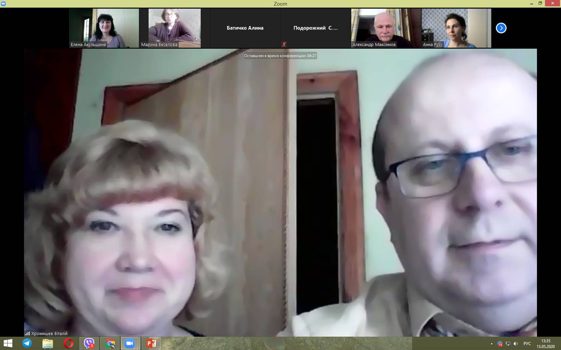Screen dimensions: 561x350
Task: Click the muted microphone icon on Подорожний tile
Action: [284, 44]
